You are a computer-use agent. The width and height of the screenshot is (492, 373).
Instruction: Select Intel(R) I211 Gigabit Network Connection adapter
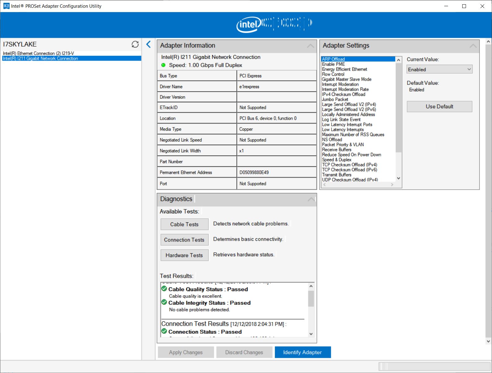[72, 58]
